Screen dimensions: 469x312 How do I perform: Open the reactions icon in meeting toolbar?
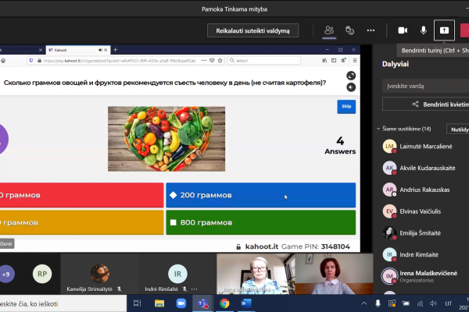point(349,30)
